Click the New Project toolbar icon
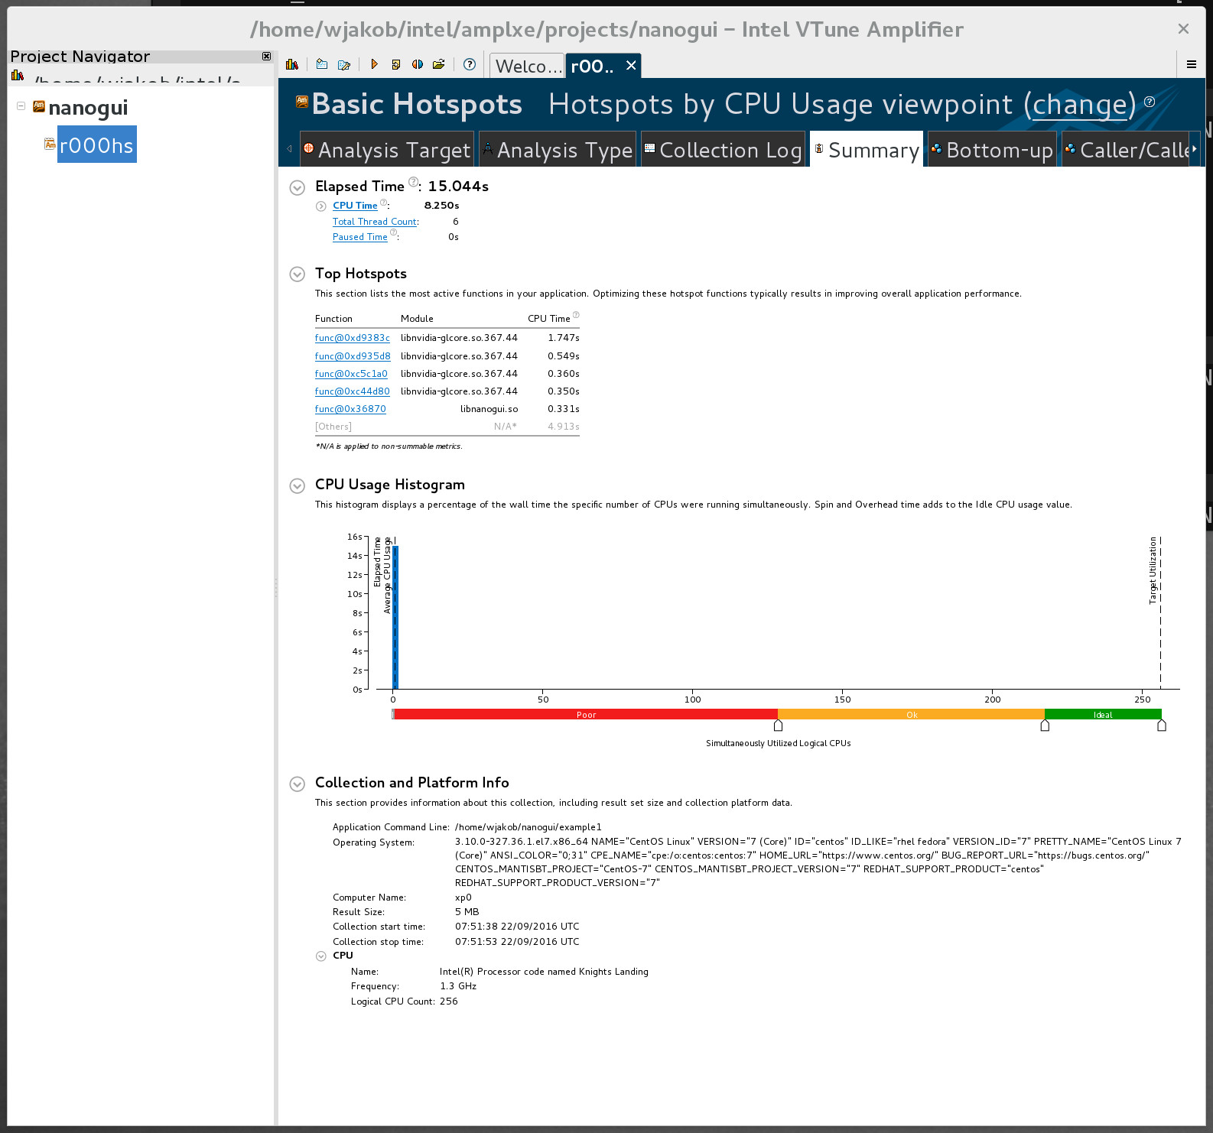The width and height of the screenshot is (1213, 1133). 322,65
